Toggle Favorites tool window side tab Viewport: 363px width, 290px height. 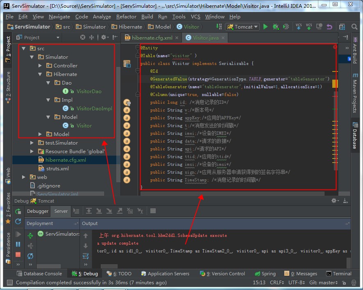click(8, 208)
